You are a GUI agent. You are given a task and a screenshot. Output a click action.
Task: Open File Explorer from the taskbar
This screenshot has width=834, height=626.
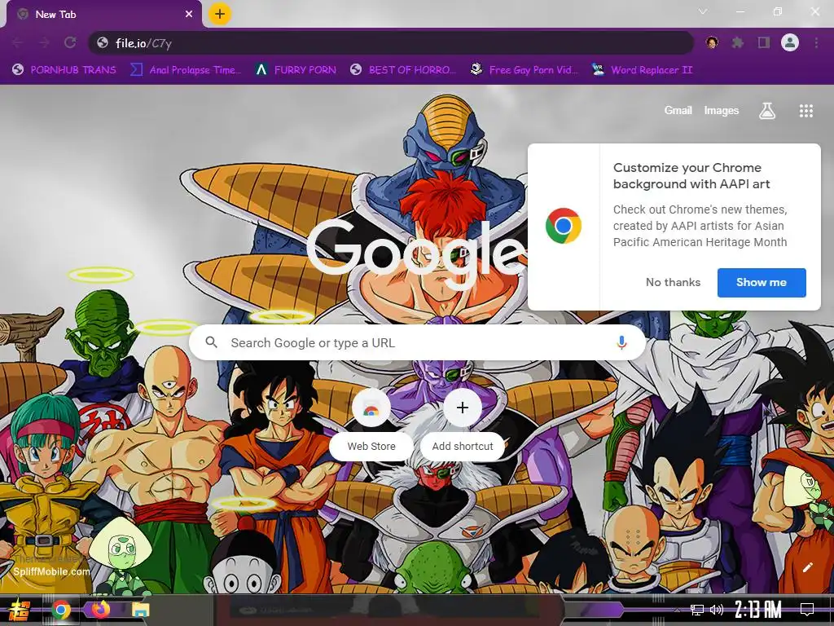click(x=140, y=610)
